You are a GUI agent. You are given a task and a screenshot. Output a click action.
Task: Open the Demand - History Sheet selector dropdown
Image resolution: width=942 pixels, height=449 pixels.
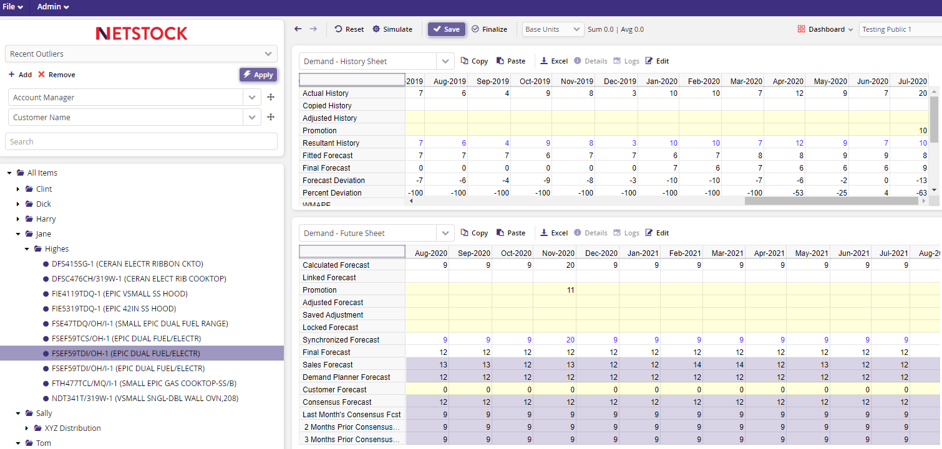click(445, 61)
